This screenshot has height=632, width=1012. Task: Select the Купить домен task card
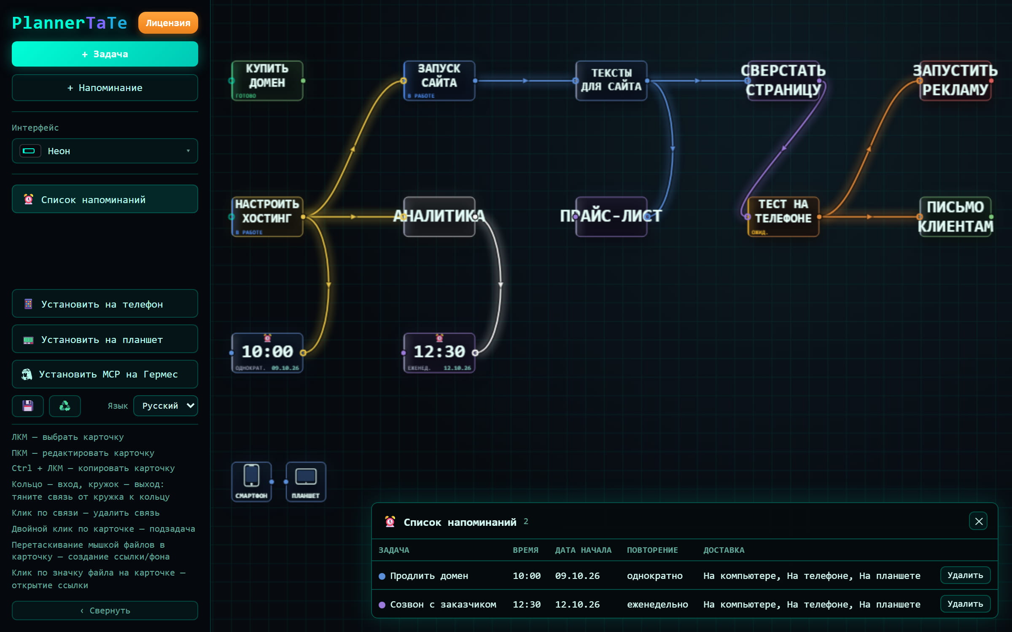pos(267,80)
